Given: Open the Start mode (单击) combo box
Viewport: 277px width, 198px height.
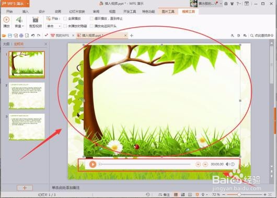Looking at the screenshot, I should [53, 26].
